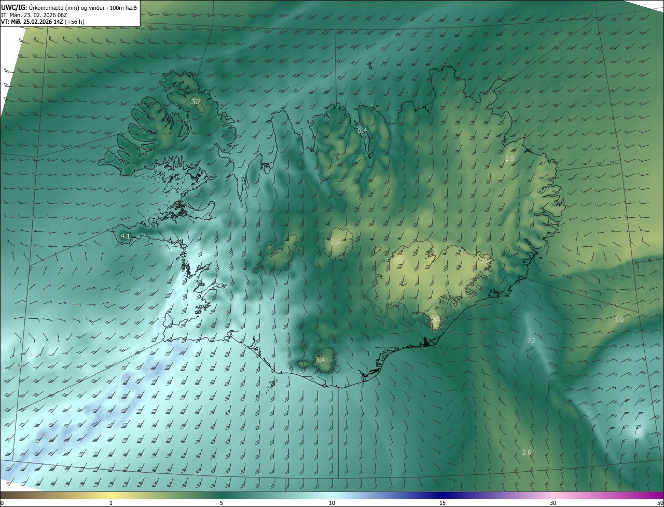Click the 3.4 value label on the south coast glacier

320,360
